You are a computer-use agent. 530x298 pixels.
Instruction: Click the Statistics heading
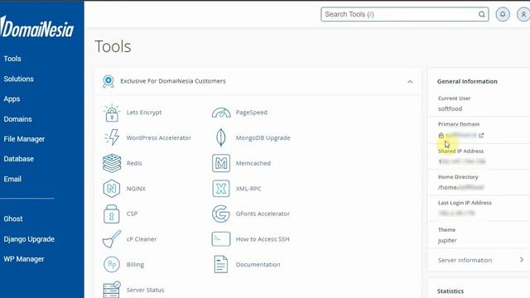450,291
